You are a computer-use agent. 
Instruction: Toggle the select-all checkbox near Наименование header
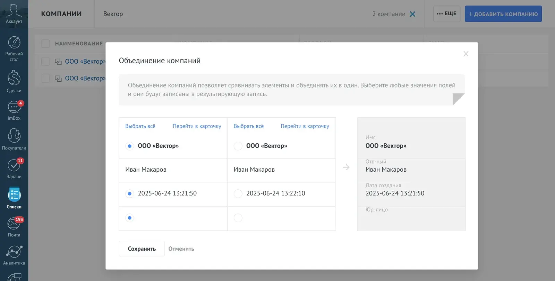click(x=45, y=44)
